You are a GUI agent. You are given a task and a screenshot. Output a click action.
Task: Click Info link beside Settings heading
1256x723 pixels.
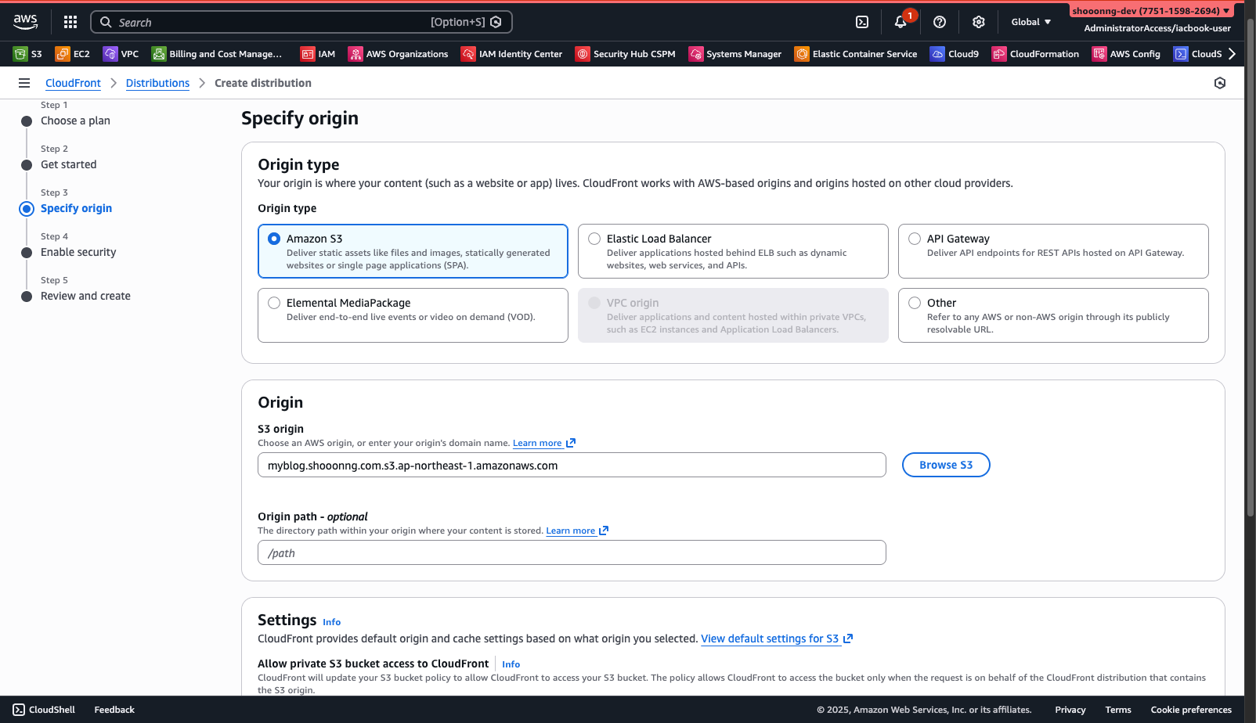331,622
